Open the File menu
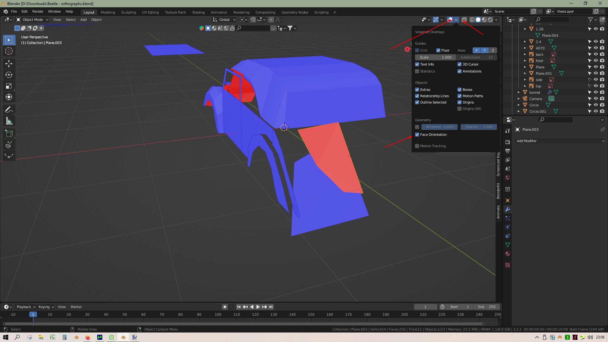 coord(14,11)
